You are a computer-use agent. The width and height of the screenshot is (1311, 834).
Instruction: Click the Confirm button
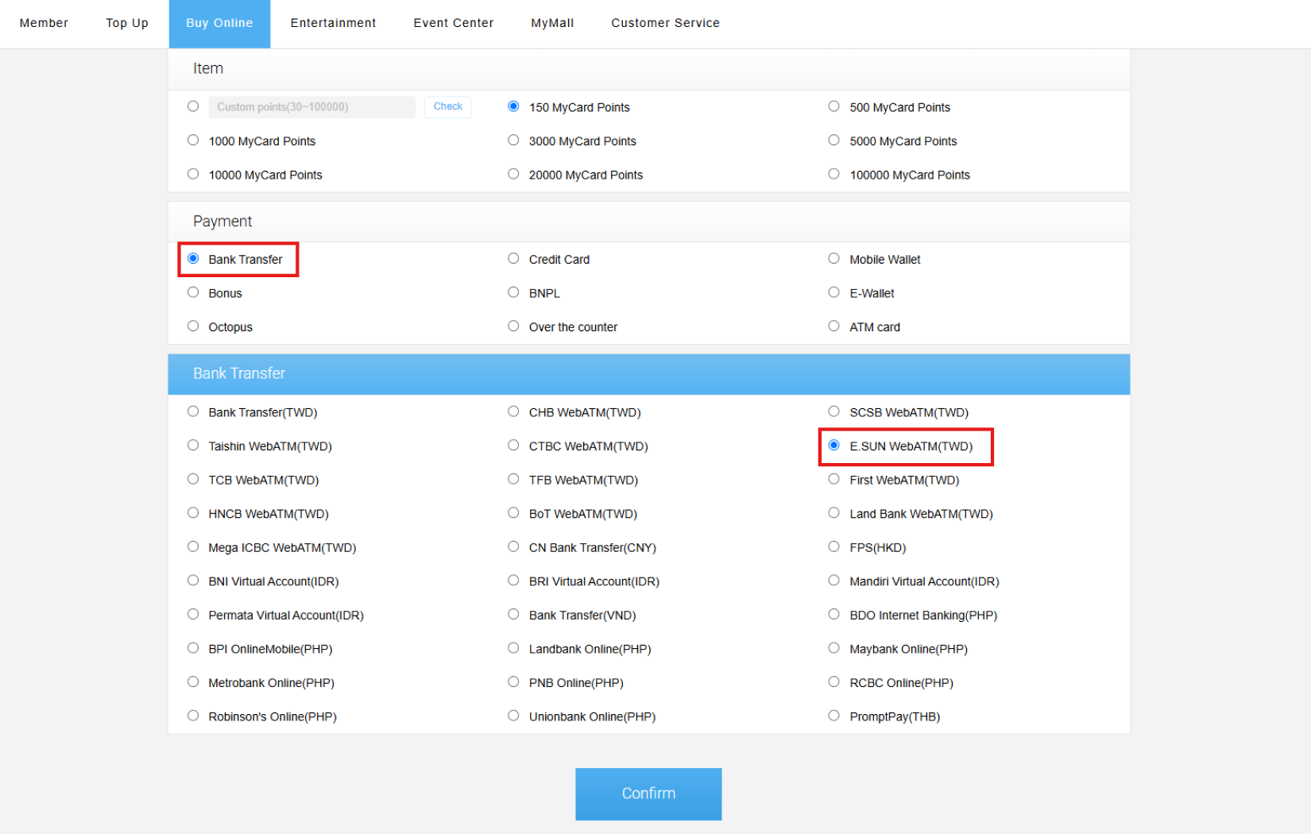click(x=648, y=793)
